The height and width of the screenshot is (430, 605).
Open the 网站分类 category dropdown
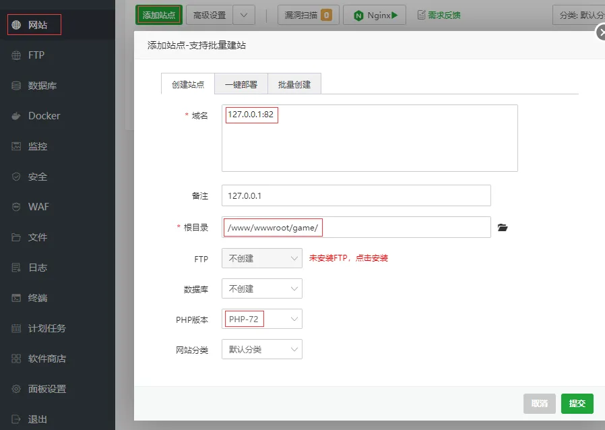tap(261, 349)
